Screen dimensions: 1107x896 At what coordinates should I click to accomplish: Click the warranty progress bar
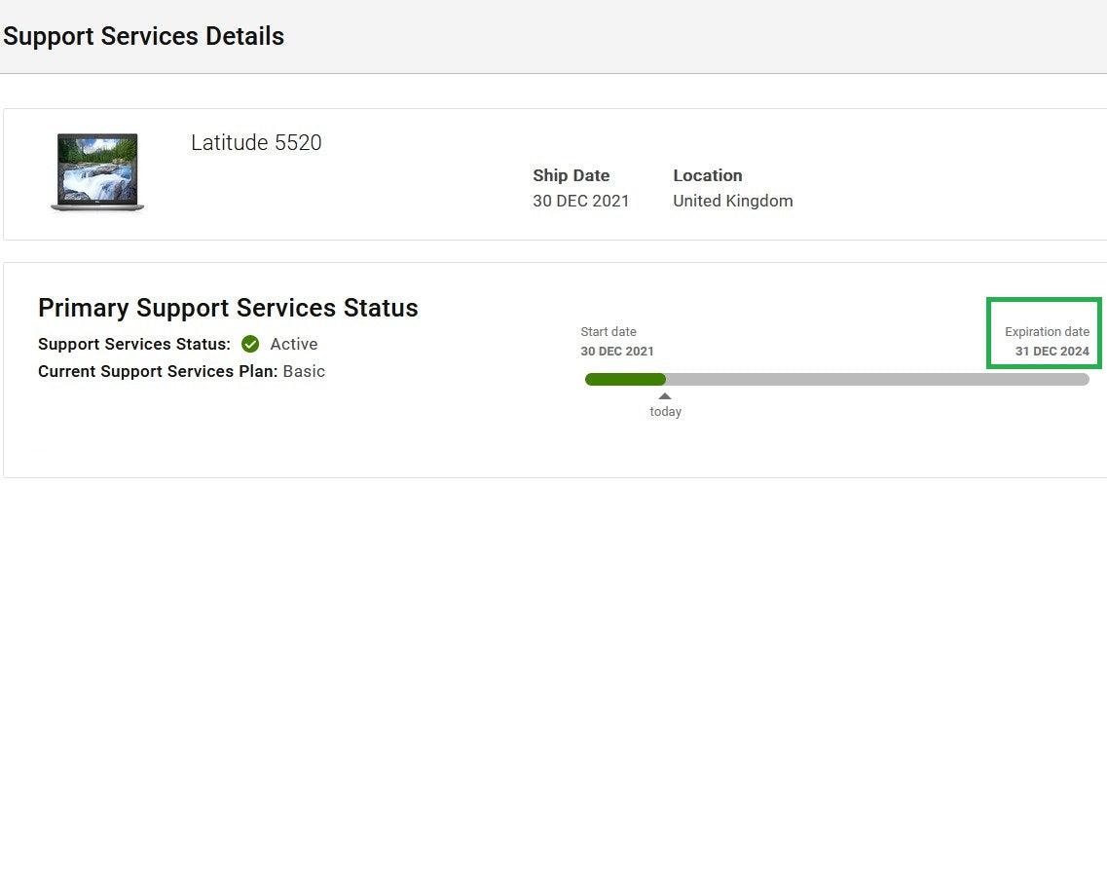pos(836,379)
